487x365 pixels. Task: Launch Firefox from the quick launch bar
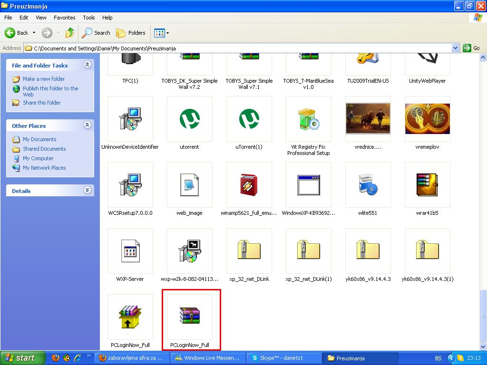[x=56, y=358]
